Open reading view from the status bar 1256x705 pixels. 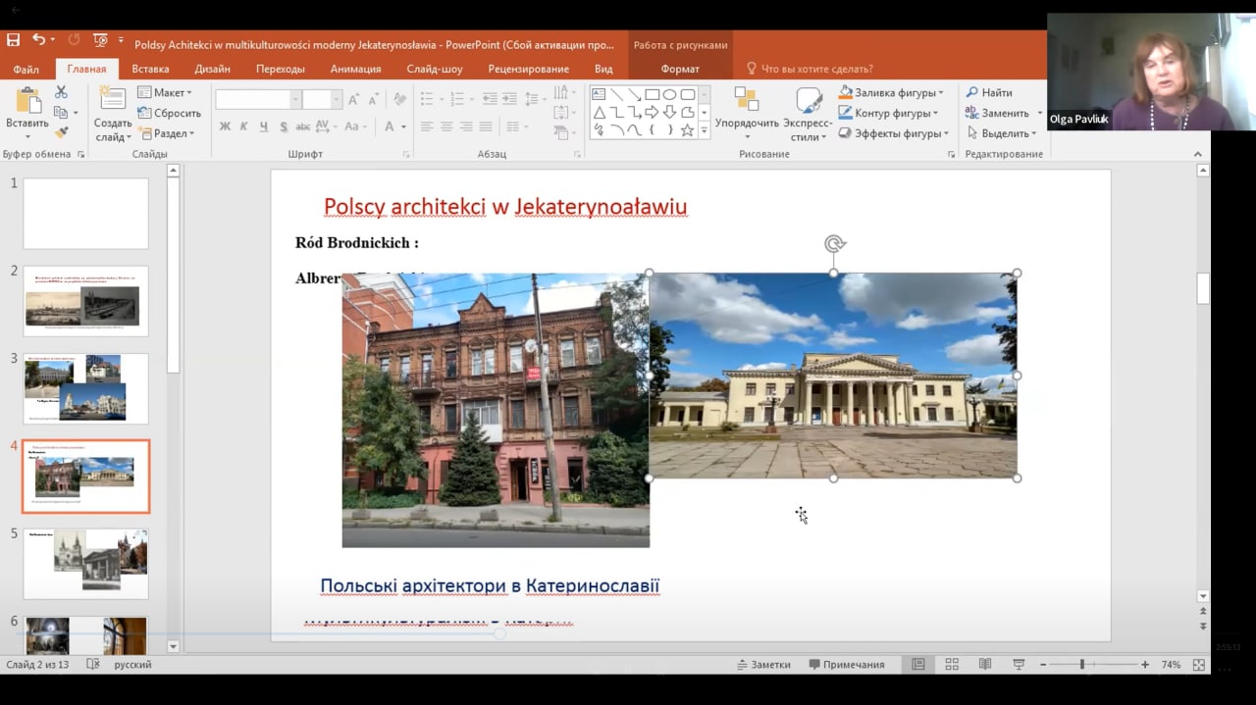pyautogui.click(x=984, y=665)
